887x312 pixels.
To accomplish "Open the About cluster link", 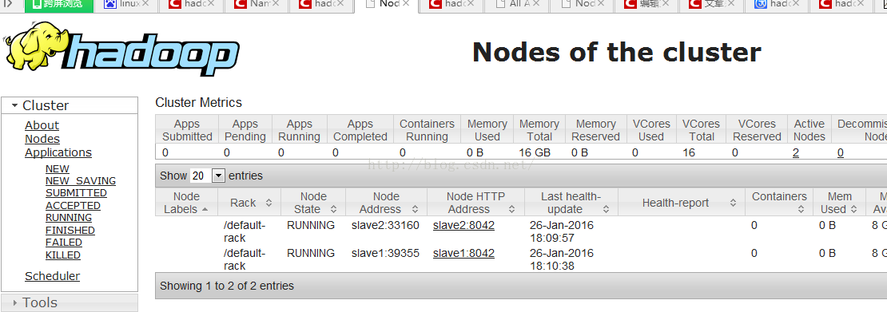I will (42, 125).
